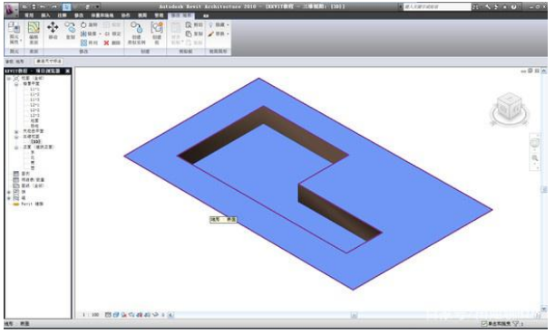Collapse the Elevations tree node
Viewport: 555px width, 333px height.
tap(16, 147)
